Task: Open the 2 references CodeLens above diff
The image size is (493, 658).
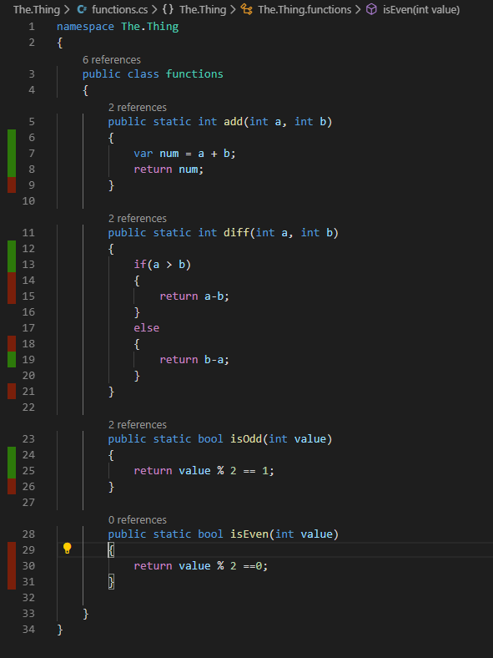Action: tap(138, 218)
